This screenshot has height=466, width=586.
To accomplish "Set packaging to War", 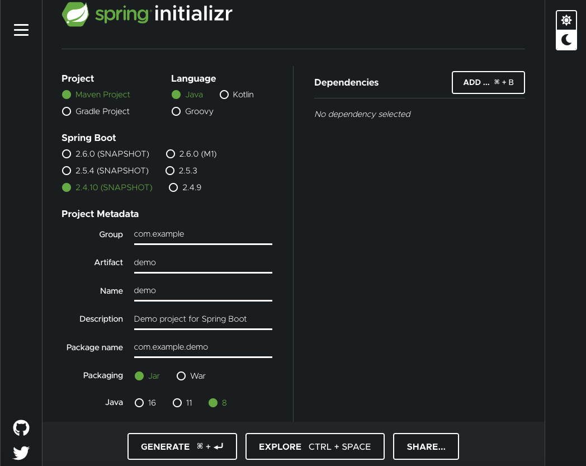I will tap(191, 376).
